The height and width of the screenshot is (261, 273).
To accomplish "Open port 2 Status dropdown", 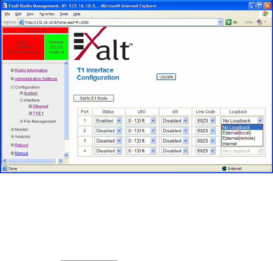I will point(119,130).
